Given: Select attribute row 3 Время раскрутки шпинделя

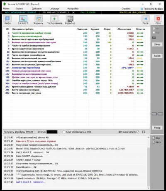Looking at the screenshot, I should pos(76,36).
